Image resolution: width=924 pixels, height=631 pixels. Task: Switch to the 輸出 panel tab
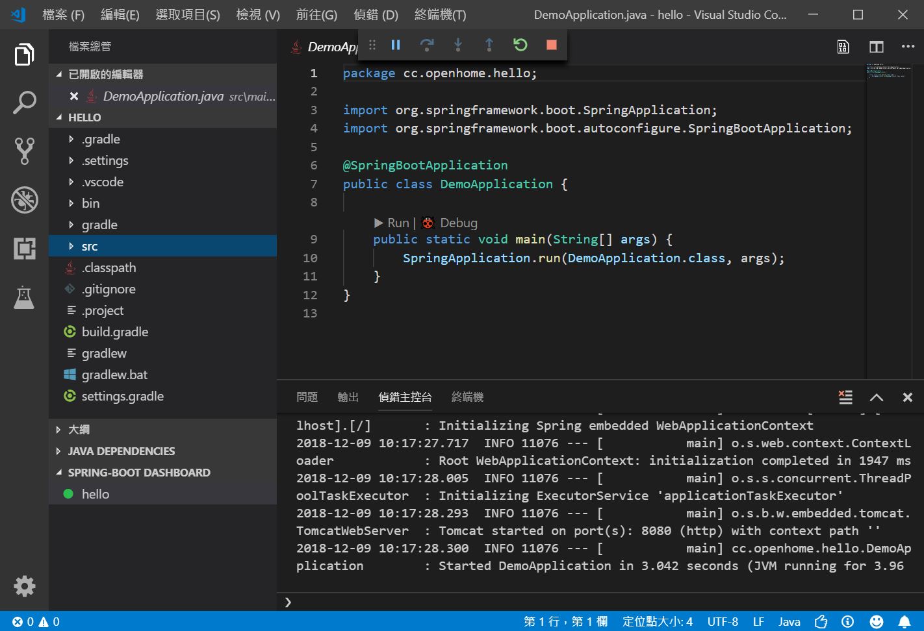point(348,397)
